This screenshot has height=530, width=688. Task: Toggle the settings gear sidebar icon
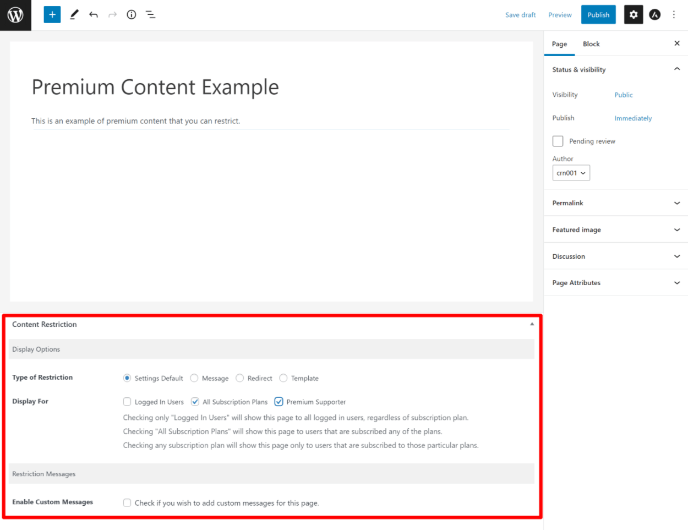coord(634,15)
